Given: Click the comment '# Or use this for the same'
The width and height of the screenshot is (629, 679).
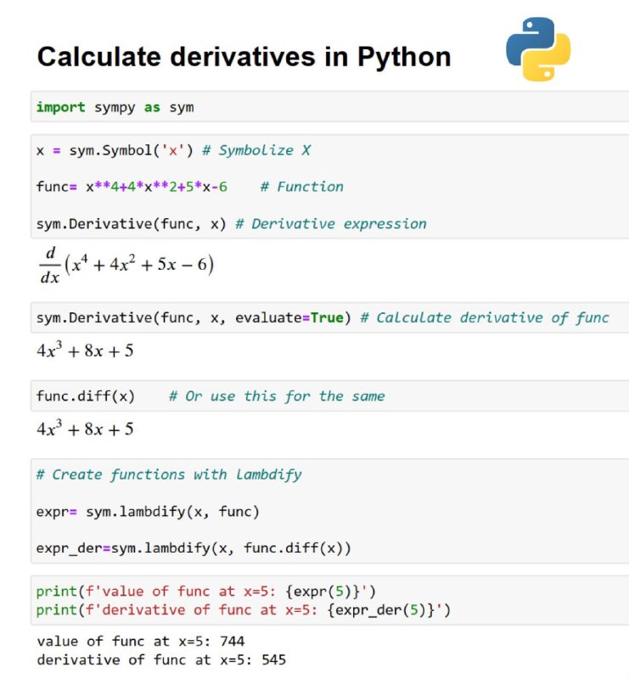Looking at the screenshot, I should [x=277, y=396].
